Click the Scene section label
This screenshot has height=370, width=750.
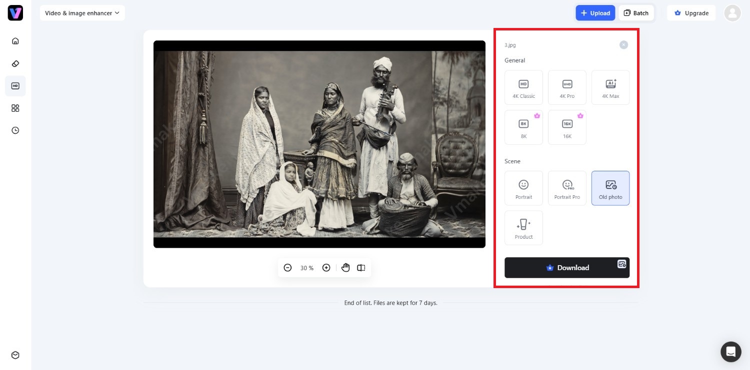tap(512, 161)
